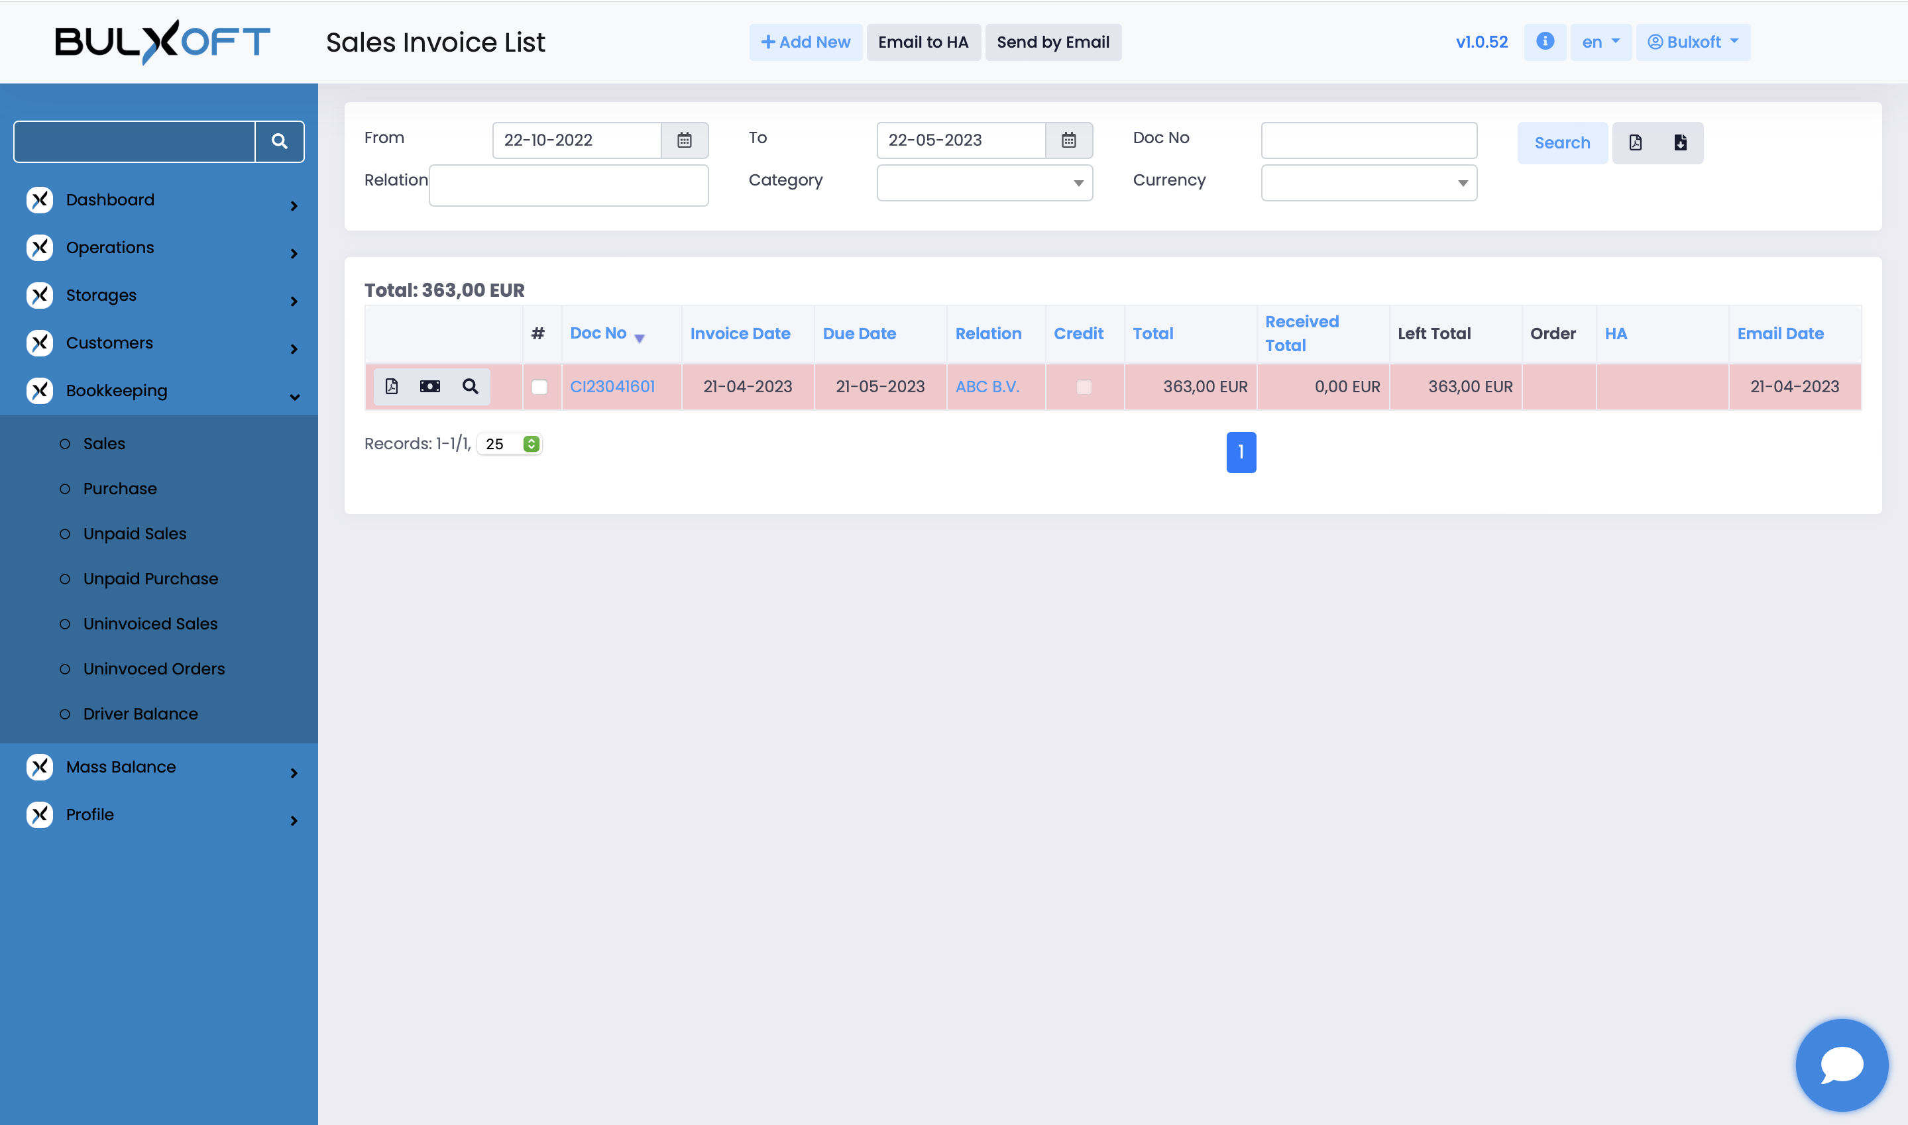The image size is (1908, 1125).
Task: View invoice details with row magnifier icon
Action: pyautogui.click(x=470, y=387)
